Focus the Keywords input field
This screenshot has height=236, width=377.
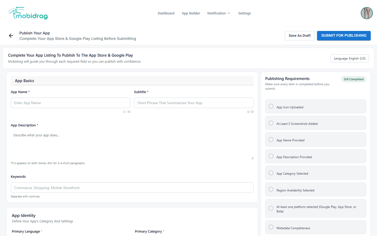[x=132, y=187]
